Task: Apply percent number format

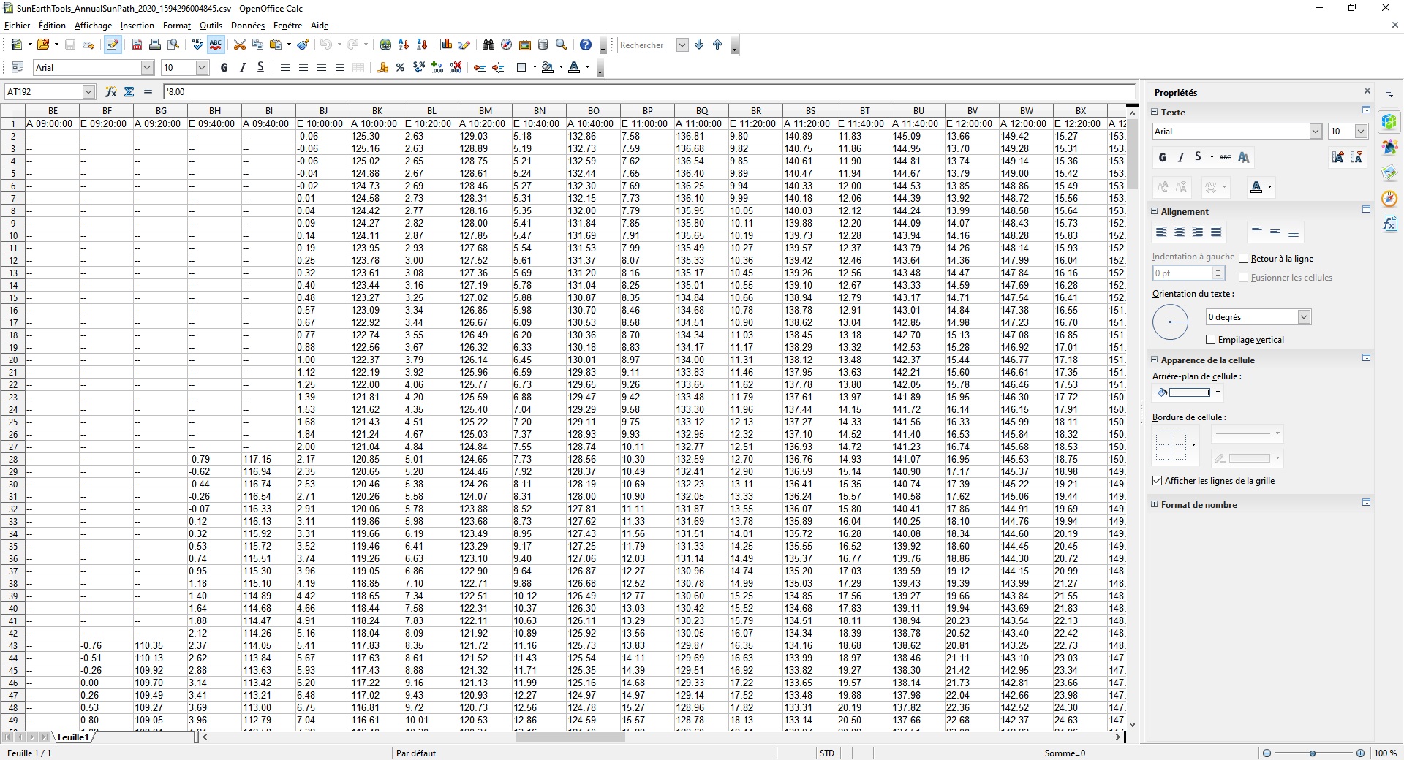Action: click(x=400, y=67)
